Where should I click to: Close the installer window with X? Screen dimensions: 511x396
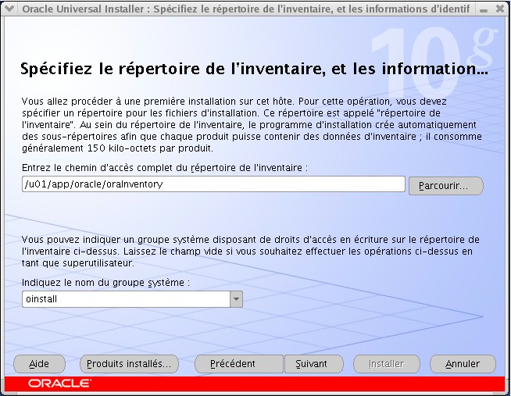click(x=500, y=9)
